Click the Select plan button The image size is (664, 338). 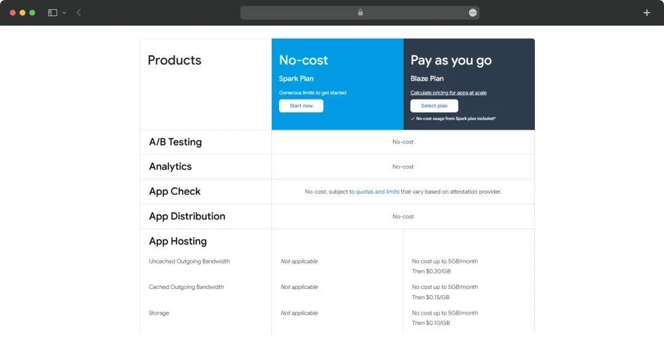click(434, 106)
